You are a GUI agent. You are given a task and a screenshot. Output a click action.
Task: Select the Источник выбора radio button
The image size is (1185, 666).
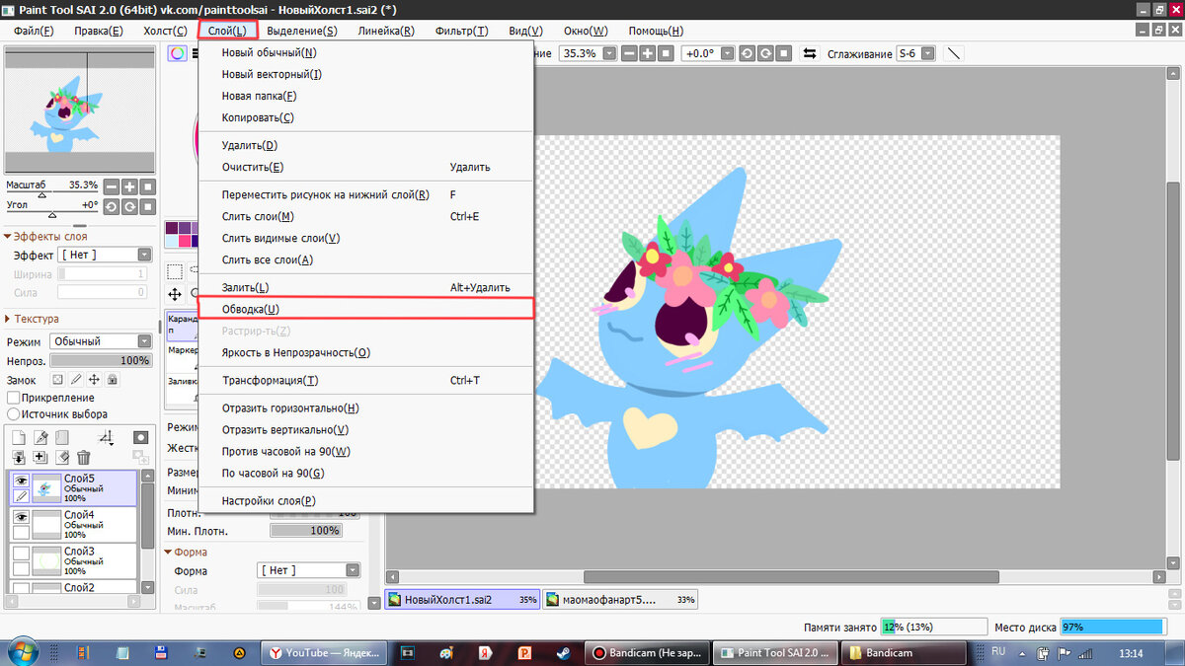coord(14,414)
